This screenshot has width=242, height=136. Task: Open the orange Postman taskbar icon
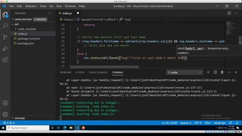[x=83, y=128]
